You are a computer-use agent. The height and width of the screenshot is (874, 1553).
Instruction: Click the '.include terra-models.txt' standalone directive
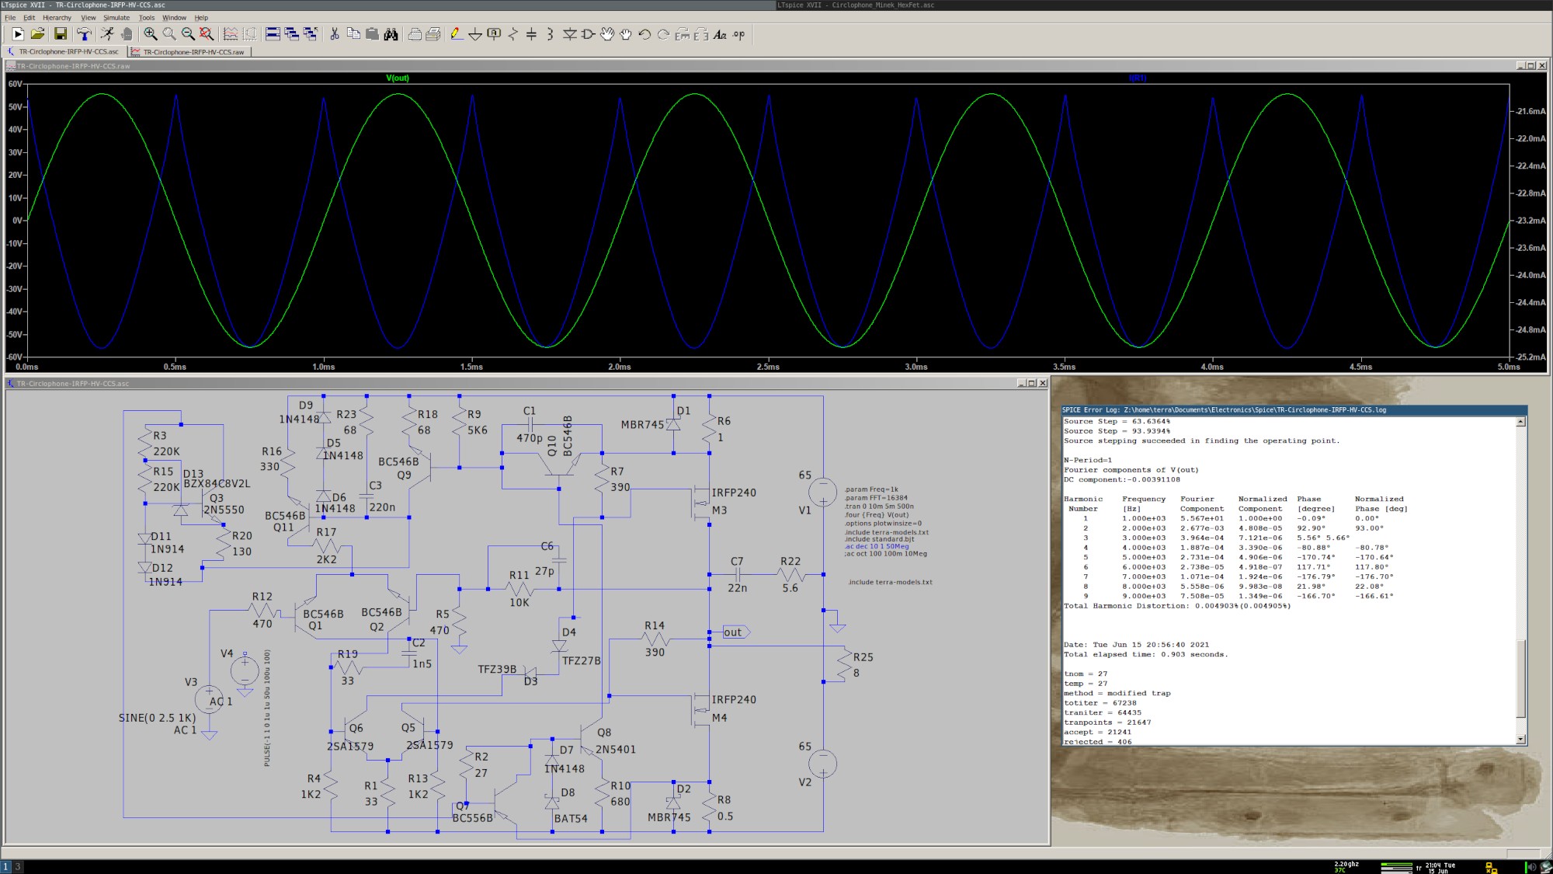[890, 582]
